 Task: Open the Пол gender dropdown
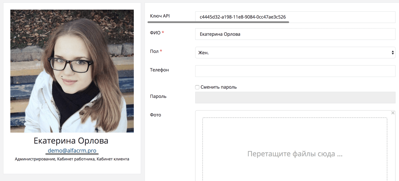point(295,52)
